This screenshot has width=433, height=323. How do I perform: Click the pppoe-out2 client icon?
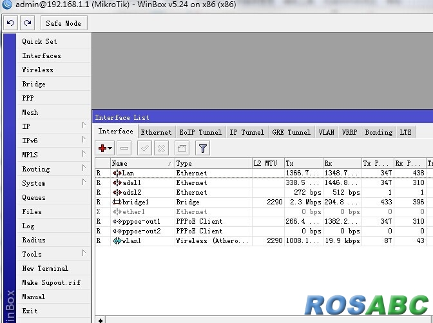(117, 231)
